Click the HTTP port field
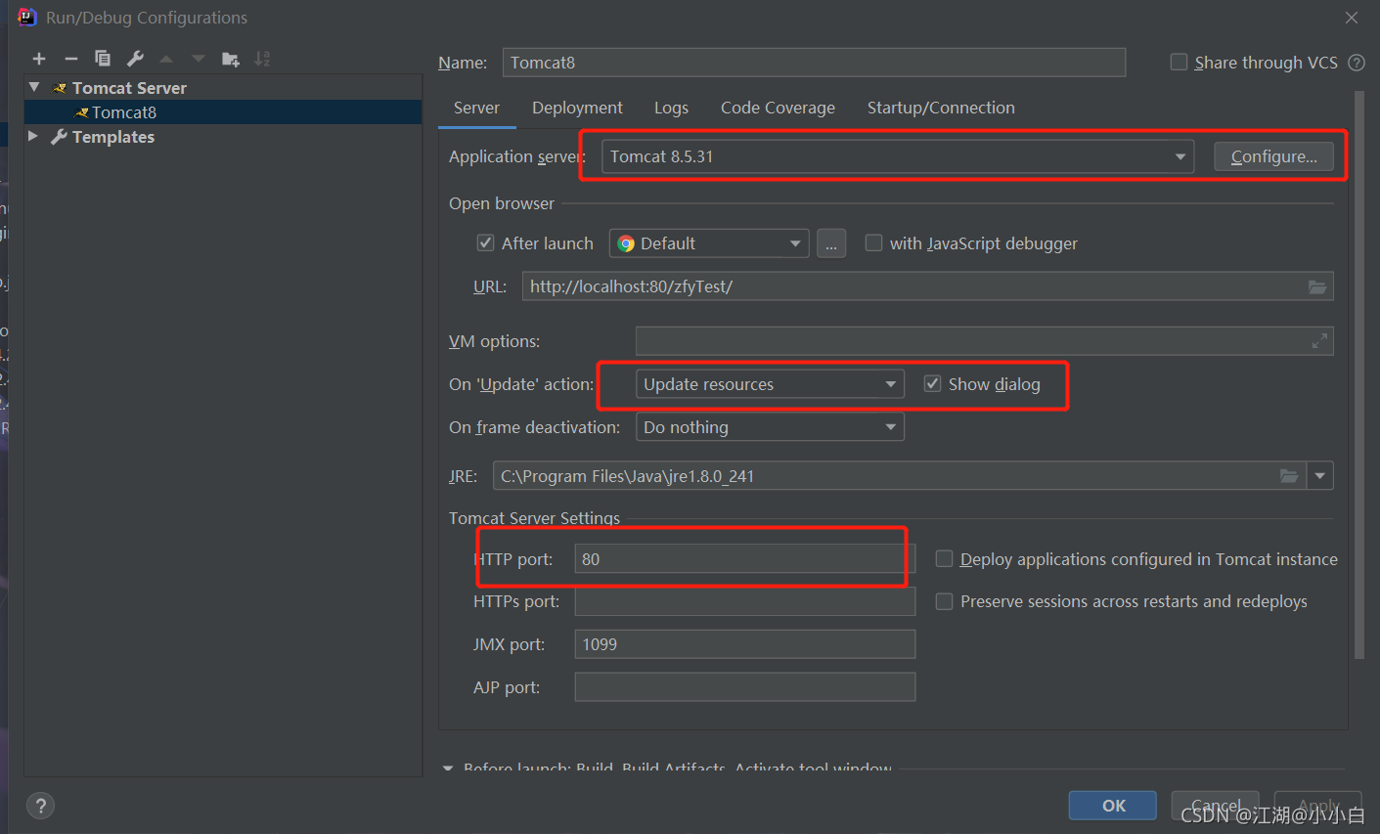Viewport: 1380px width, 834px height. [x=745, y=558]
